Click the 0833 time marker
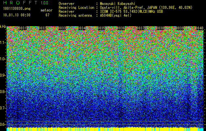This screenshot has height=131, width=206. (x=62, y=28)
